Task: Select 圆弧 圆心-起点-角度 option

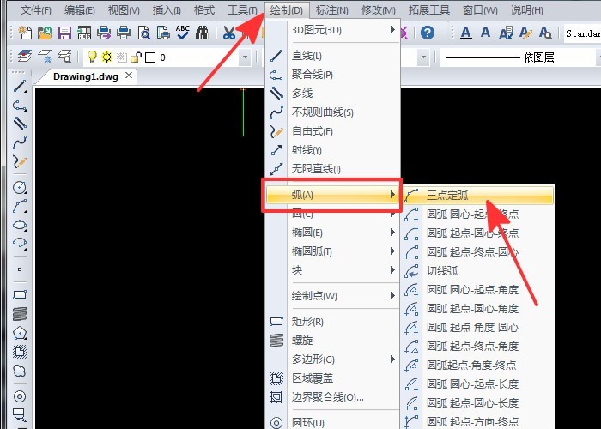Action: [478, 290]
